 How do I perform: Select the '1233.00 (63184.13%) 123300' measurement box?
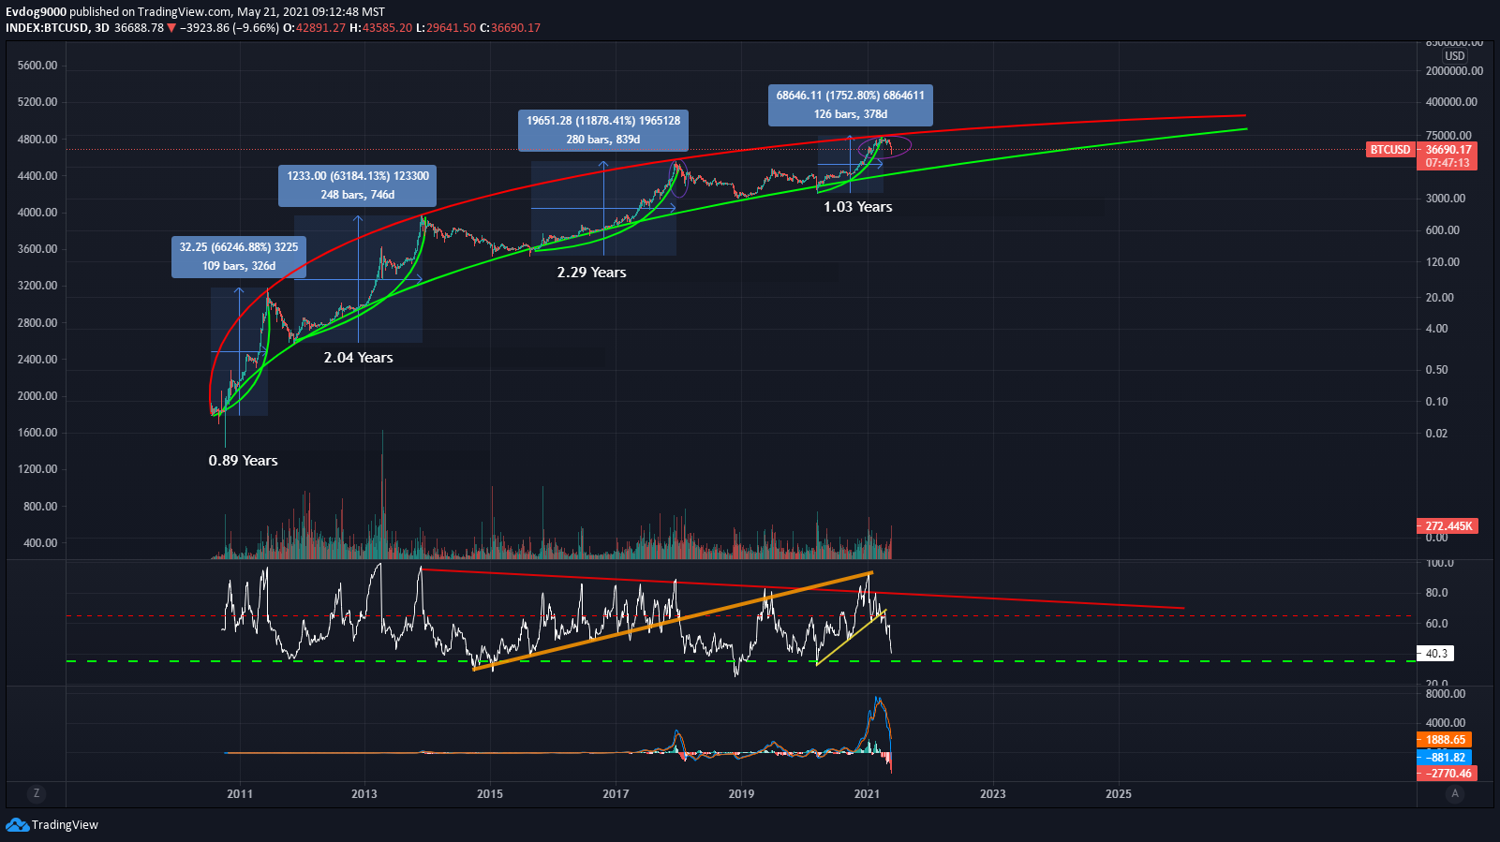click(x=357, y=185)
